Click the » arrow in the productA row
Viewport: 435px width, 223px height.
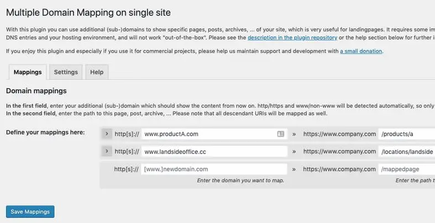(x=294, y=134)
